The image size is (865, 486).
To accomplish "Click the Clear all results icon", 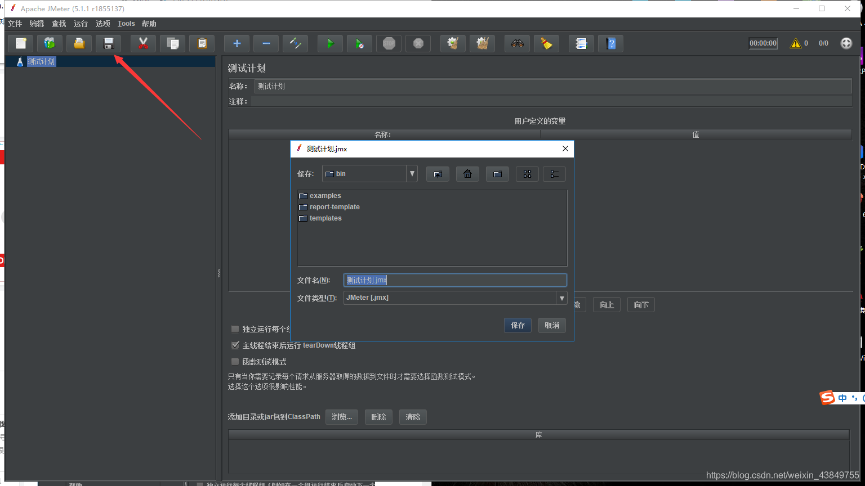I will (x=482, y=43).
